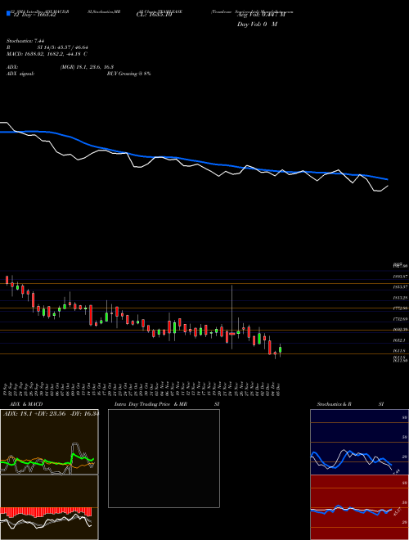Open the blue Stochastics chart panel
Screen dimensions: 409x540
[x=359, y=442]
